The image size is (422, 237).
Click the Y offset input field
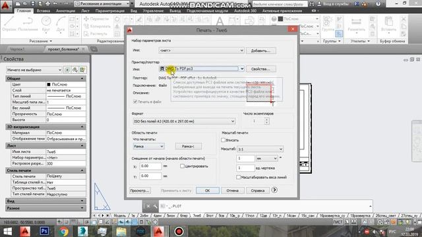[150, 176]
